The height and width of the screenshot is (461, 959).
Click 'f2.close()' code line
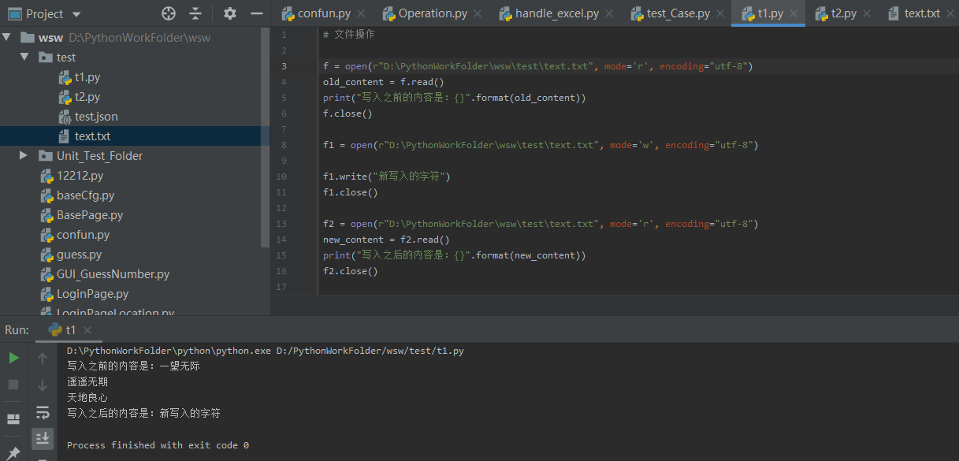[x=351, y=271]
